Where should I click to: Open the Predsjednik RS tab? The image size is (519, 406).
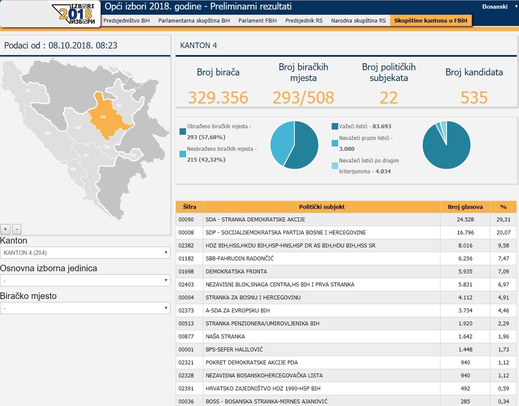[304, 20]
